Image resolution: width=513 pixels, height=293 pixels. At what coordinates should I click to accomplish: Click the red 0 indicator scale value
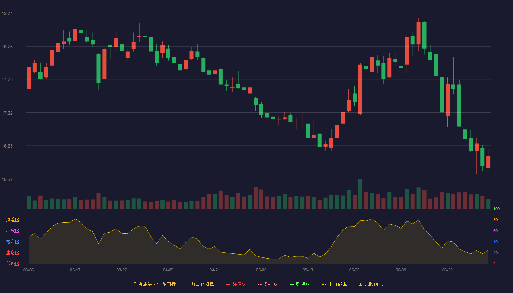(494, 264)
